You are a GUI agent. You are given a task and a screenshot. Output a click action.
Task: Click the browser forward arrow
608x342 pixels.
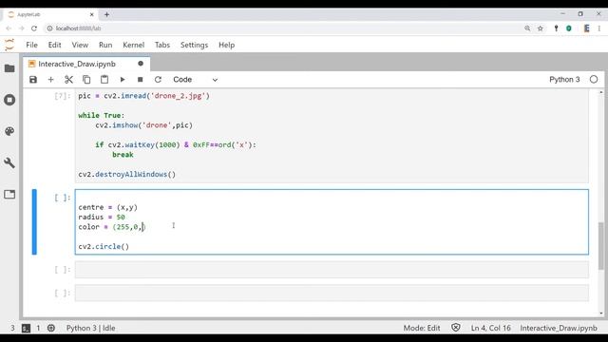coord(21,28)
